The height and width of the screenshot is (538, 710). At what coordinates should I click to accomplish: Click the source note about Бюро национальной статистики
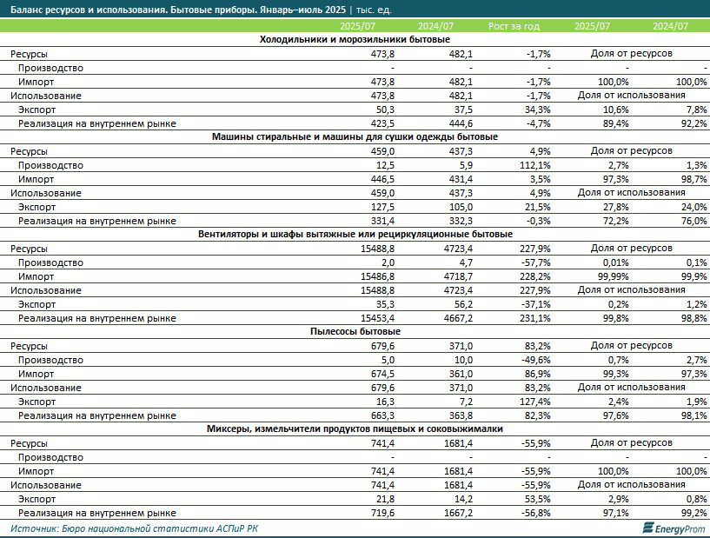click(134, 528)
